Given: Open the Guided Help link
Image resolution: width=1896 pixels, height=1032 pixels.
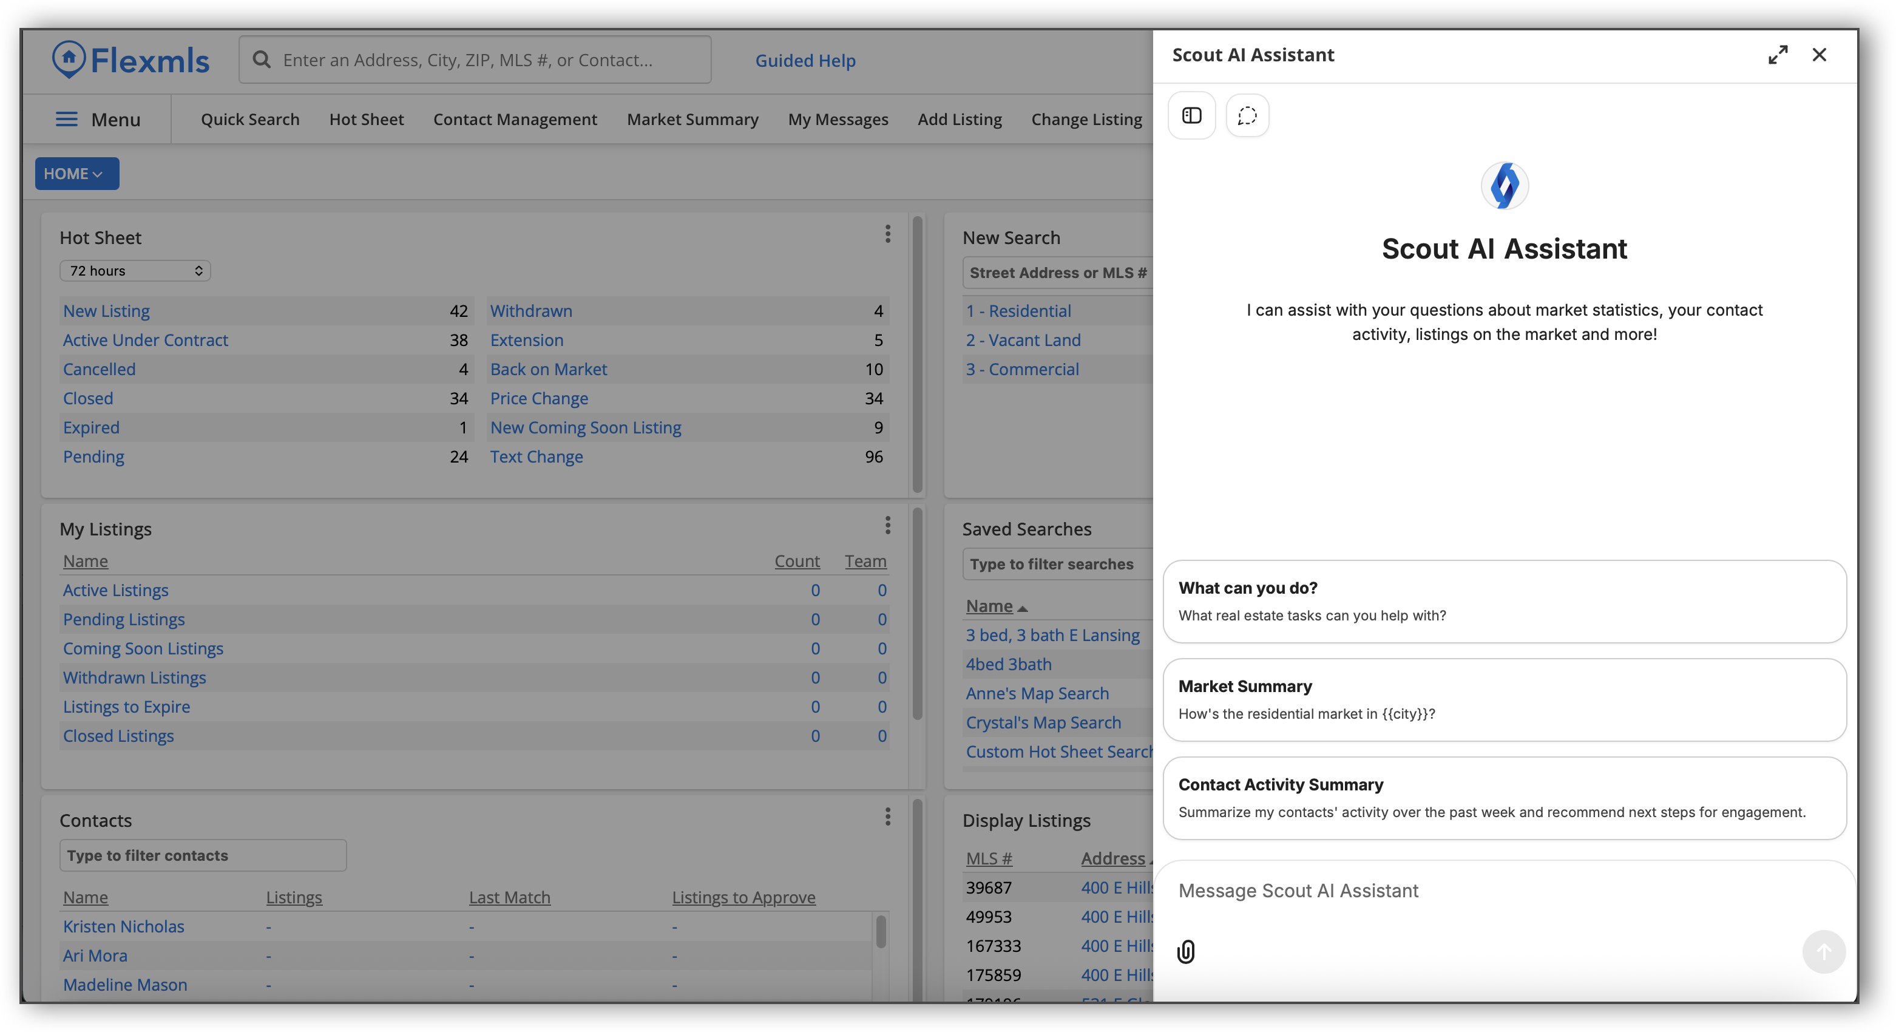Looking at the screenshot, I should pos(805,60).
